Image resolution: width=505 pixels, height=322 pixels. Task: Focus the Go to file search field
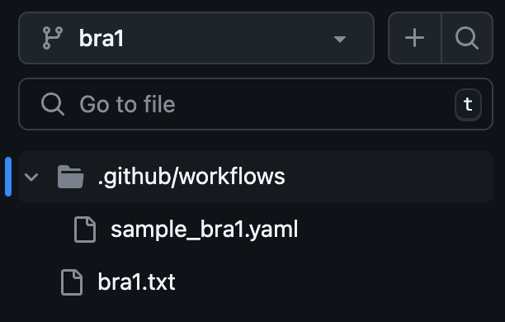pyautogui.click(x=256, y=104)
